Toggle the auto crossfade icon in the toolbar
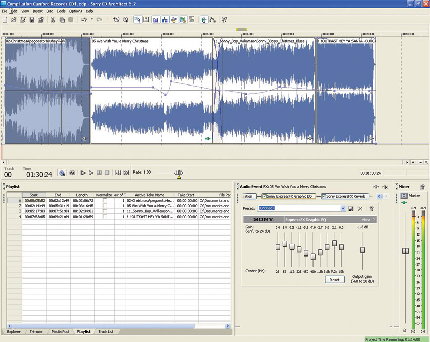This screenshot has height=342, width=430. (x=156, y=19)
